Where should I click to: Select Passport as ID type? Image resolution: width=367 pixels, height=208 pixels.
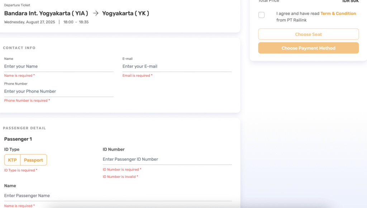pyautogui.click(x=33, y=160)
